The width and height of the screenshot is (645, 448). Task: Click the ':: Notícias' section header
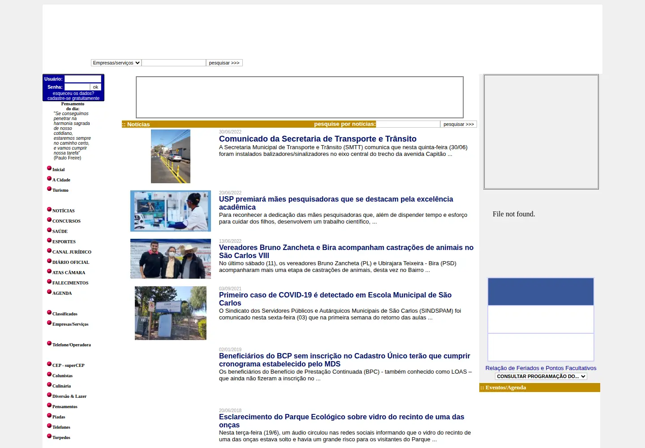(136, 124)
